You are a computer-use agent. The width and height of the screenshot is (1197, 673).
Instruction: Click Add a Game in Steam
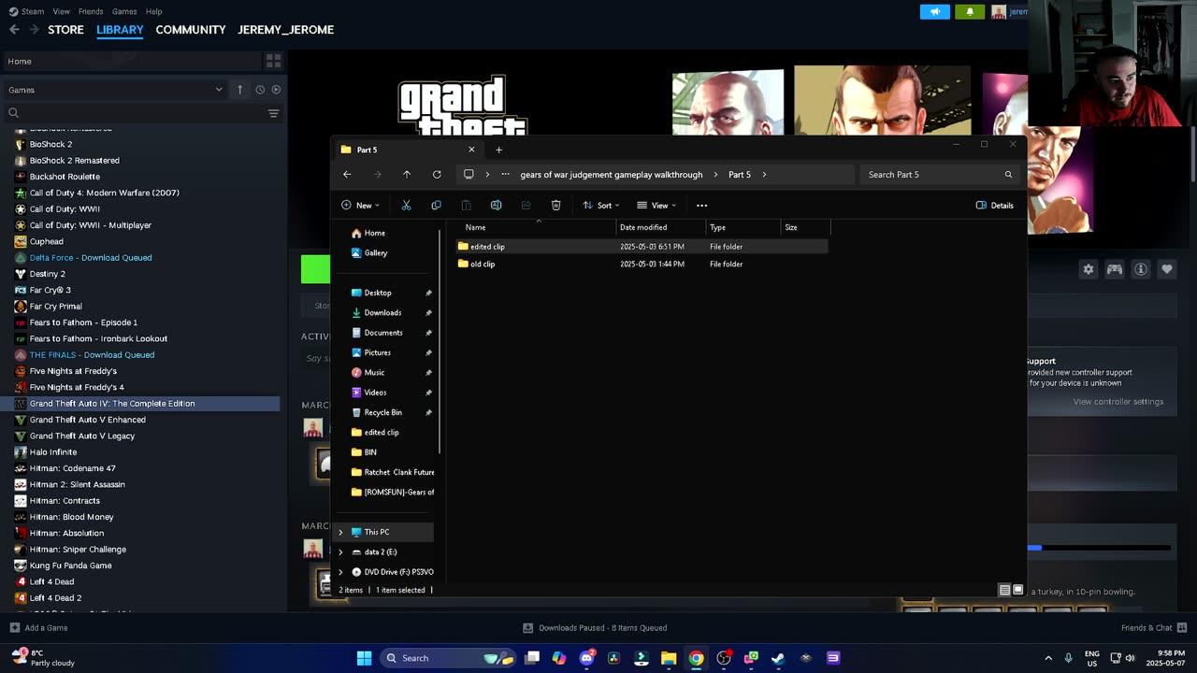pos(37,628)
